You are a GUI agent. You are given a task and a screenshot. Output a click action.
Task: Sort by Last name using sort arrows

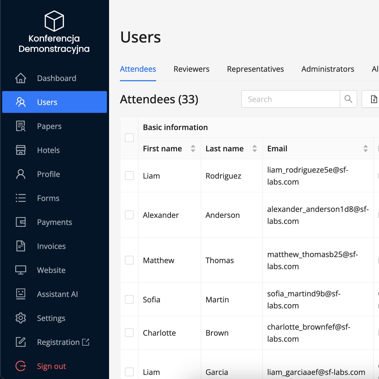click(x=255, y=149)
